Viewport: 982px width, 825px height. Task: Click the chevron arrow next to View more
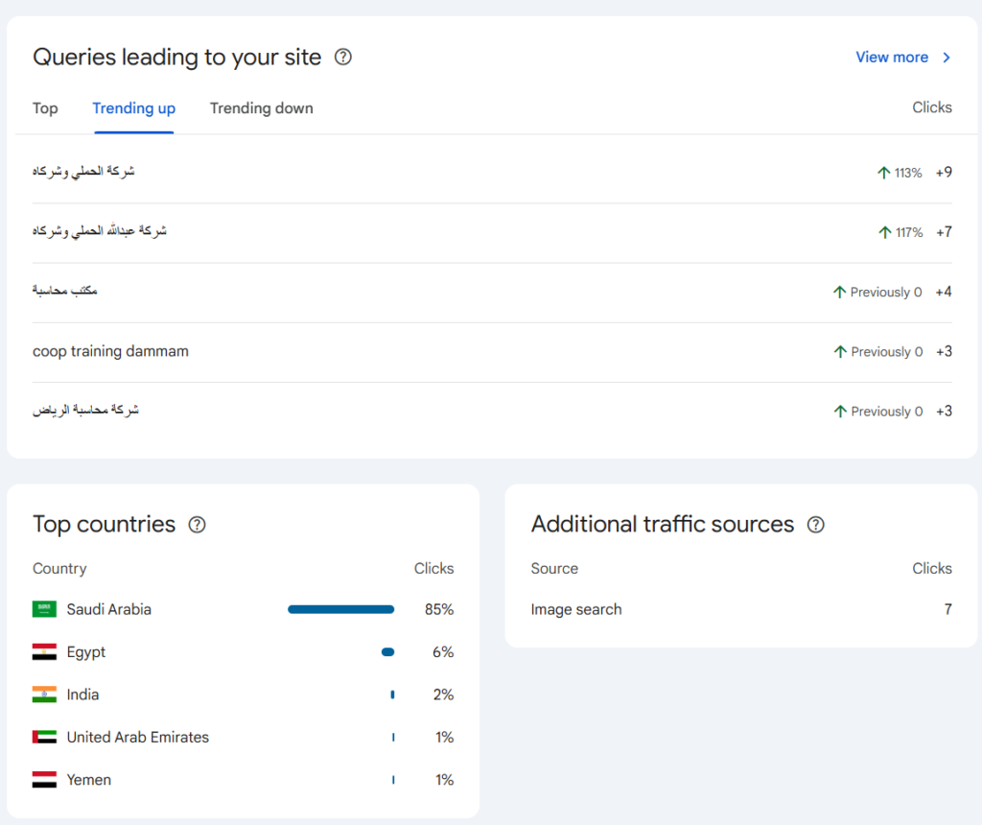(947, 58)
